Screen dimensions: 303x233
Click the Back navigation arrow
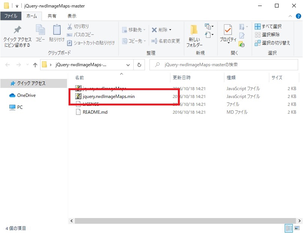[x=7, y=65]
